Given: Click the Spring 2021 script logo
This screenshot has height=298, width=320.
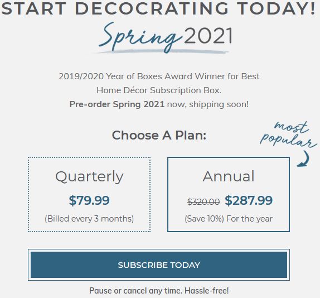Looking at the screenshot, I should point(166,37).
